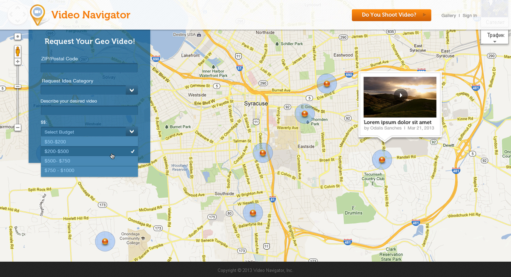Open the Street View pegman icon

[x=17, y=52]
